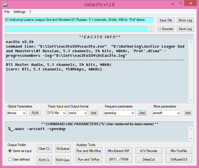Click the Save Log button

[185, 29]
